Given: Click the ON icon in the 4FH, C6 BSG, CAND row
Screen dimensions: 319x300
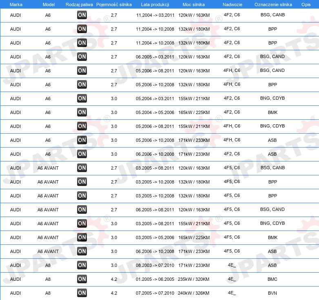Looking at the screenshot, I should click(x=82, y=71).
